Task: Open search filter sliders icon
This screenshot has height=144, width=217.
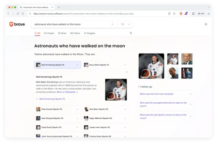Action: click(131, 33)
